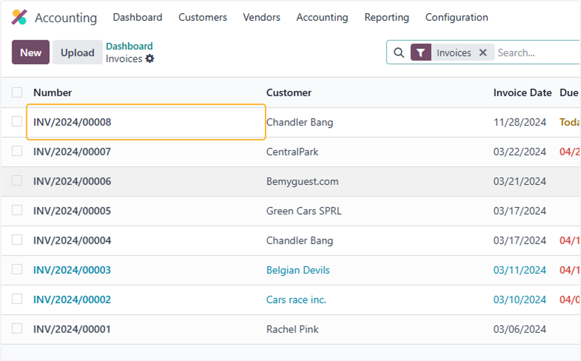Image resolution: width=581 pixels, height=361 pixels.
Task: Click the filter funnel icon
Action: tap(421, 53)
